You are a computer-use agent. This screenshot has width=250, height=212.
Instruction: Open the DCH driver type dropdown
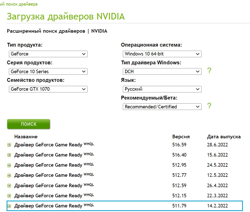(162, 71)
